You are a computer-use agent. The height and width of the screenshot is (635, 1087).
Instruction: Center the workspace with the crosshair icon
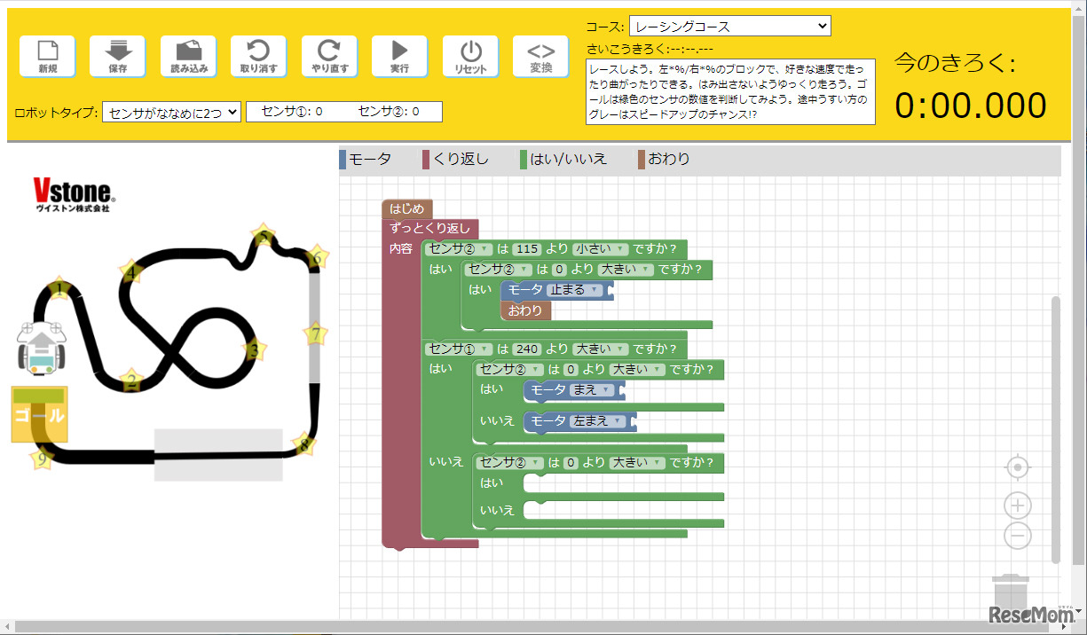click(1018, 467)
